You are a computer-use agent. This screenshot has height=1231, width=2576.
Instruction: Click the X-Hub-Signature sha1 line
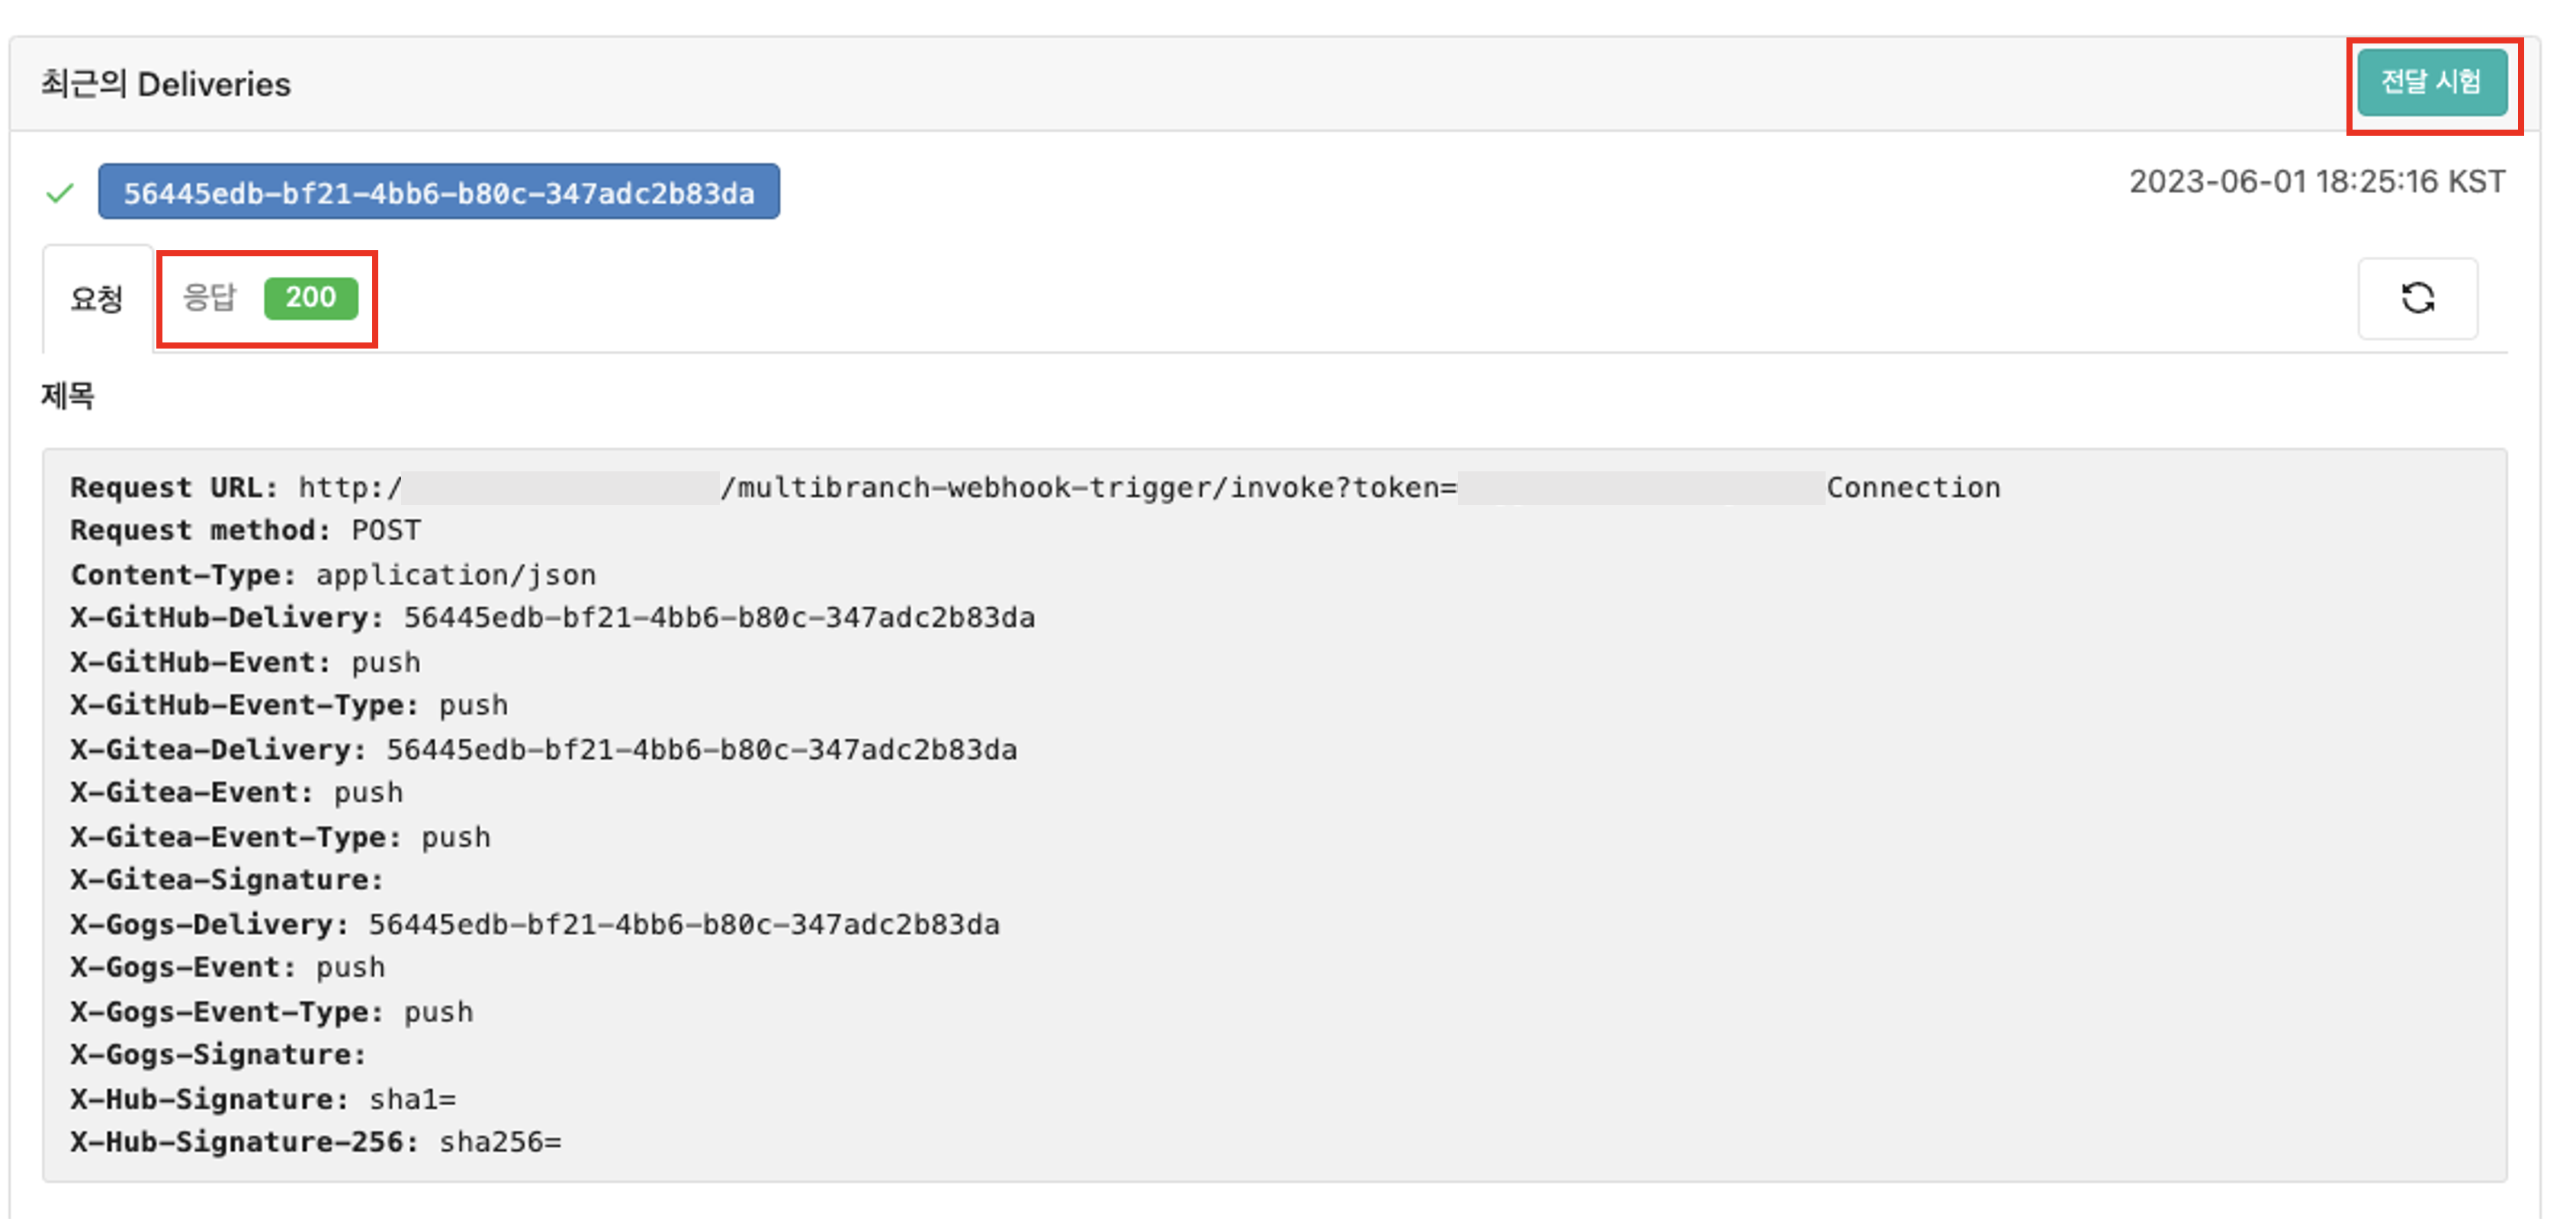(x=263, y=1099)
